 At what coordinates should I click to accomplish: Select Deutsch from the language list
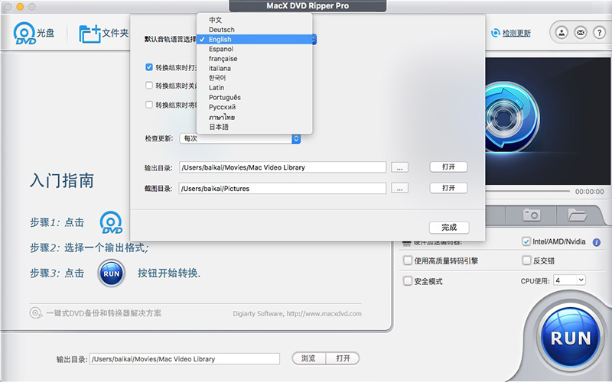[255, 30]
